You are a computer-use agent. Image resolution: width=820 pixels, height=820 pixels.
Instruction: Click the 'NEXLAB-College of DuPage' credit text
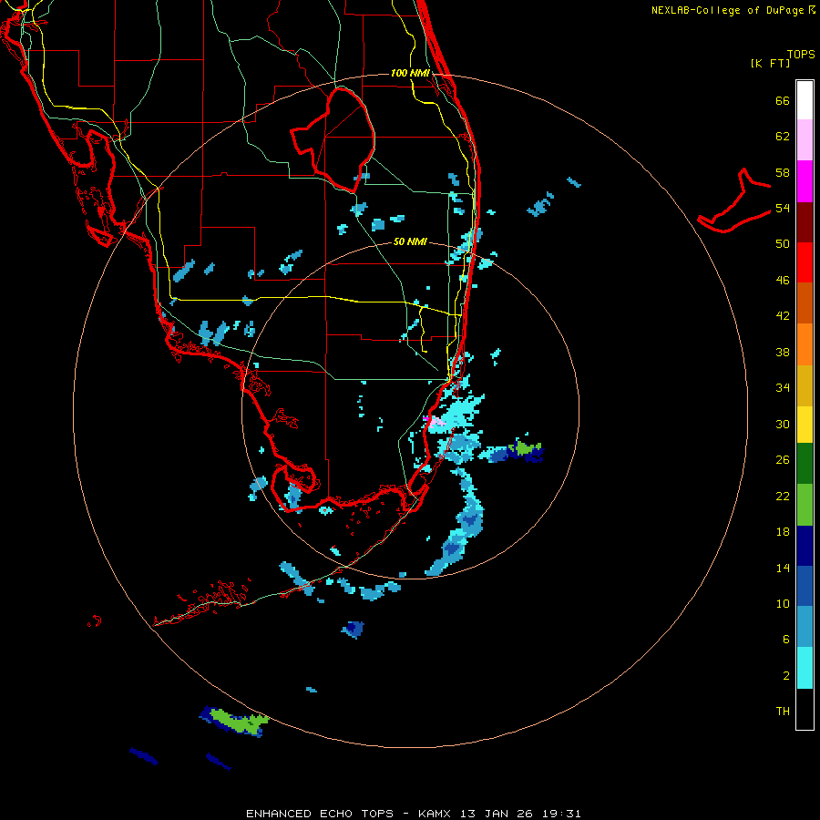click(729, 10)
